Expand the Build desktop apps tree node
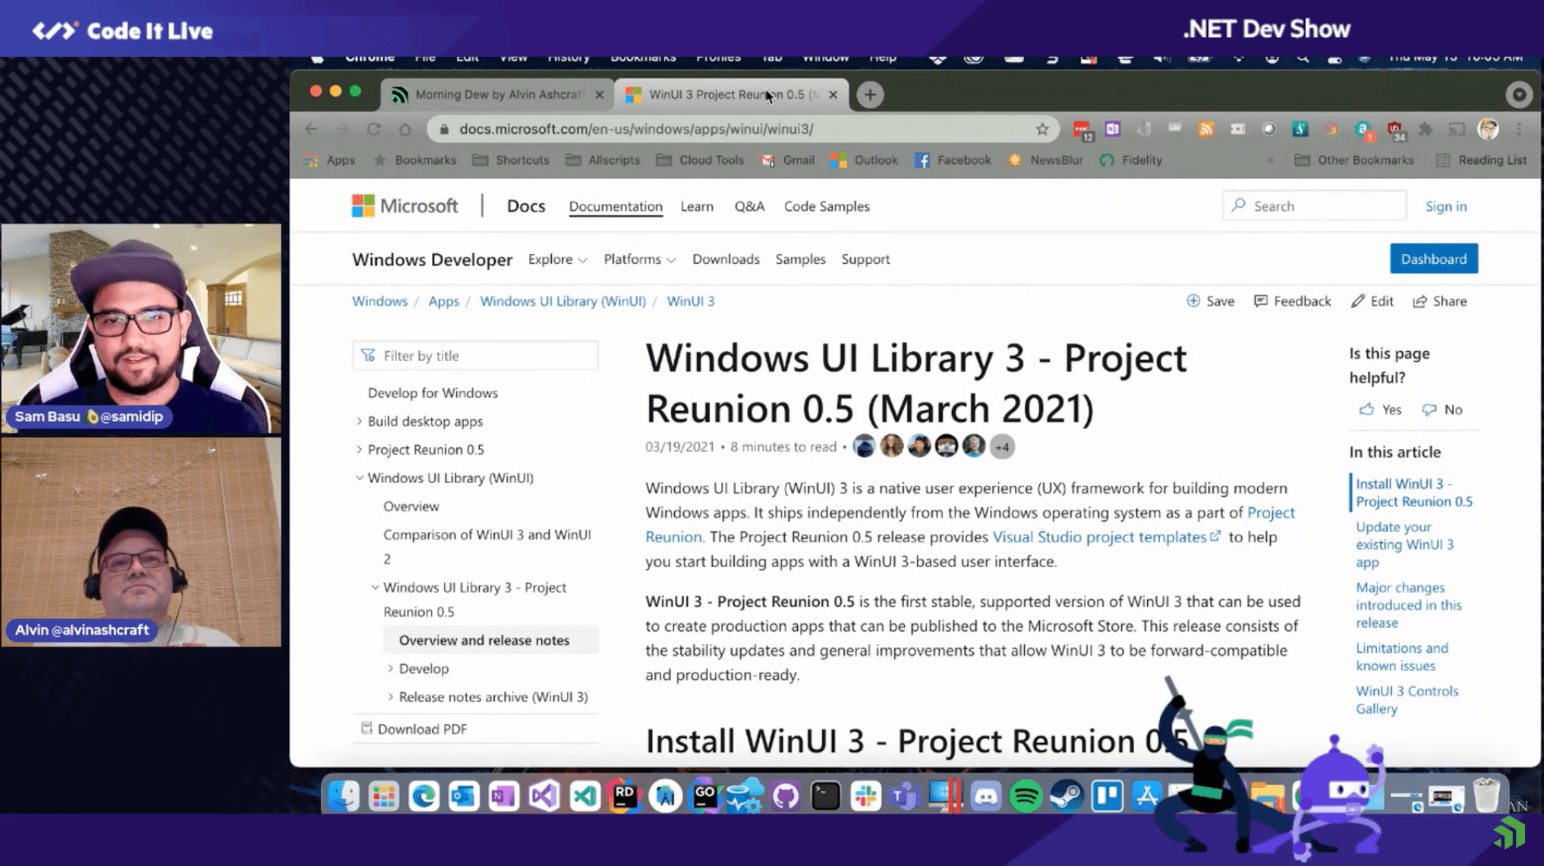Screen dimensions: 1544x866 click(x=359, y=422)
